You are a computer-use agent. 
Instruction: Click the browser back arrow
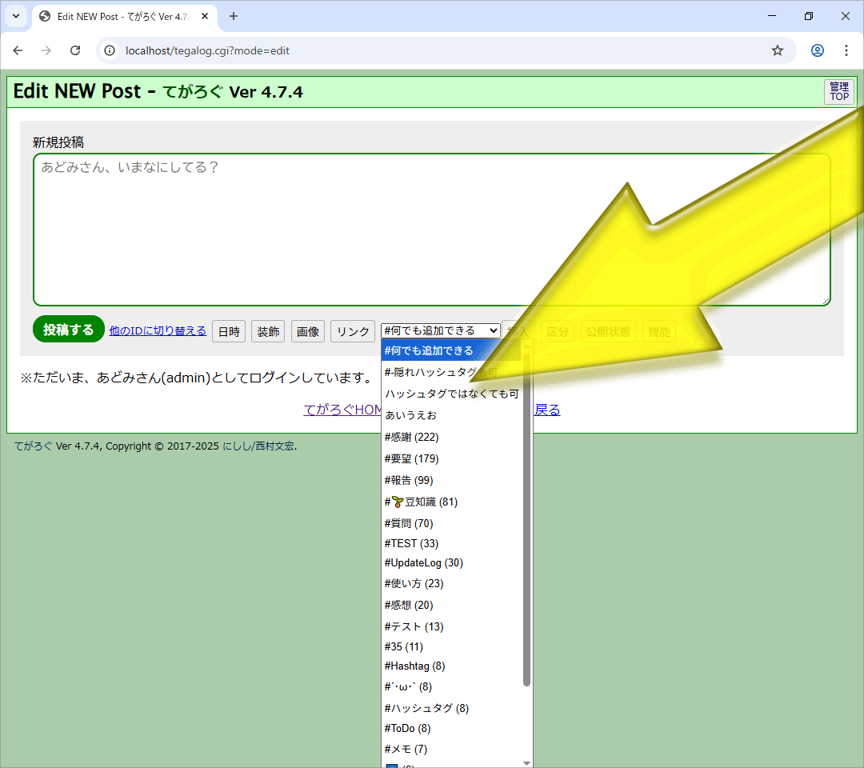(18, 50)
